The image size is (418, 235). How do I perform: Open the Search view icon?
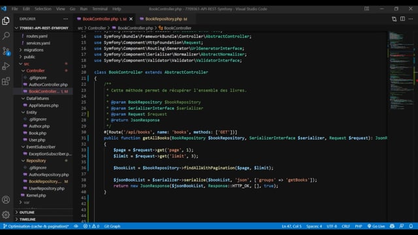click(x=6, y=36)
